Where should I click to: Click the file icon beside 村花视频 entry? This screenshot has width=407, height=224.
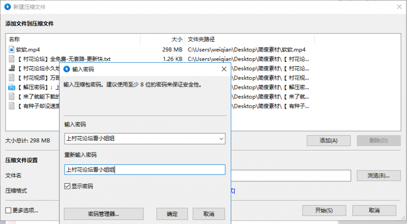(x=11, y=78)
